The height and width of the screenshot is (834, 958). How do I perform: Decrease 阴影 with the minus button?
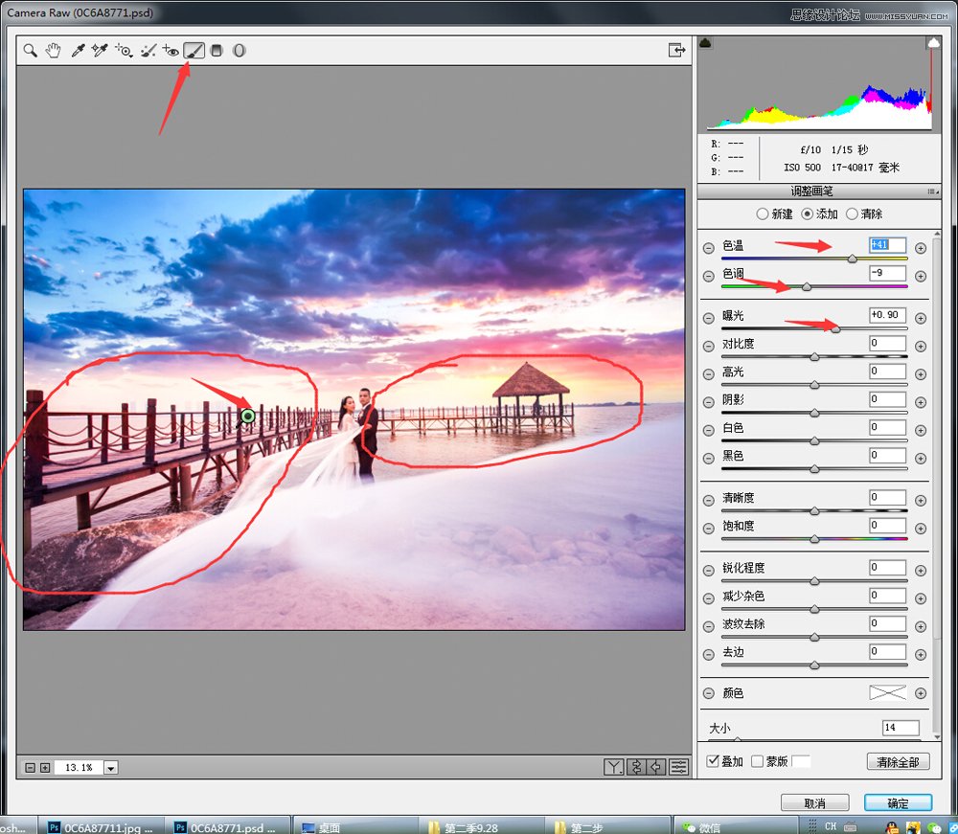tap(708, 402)
